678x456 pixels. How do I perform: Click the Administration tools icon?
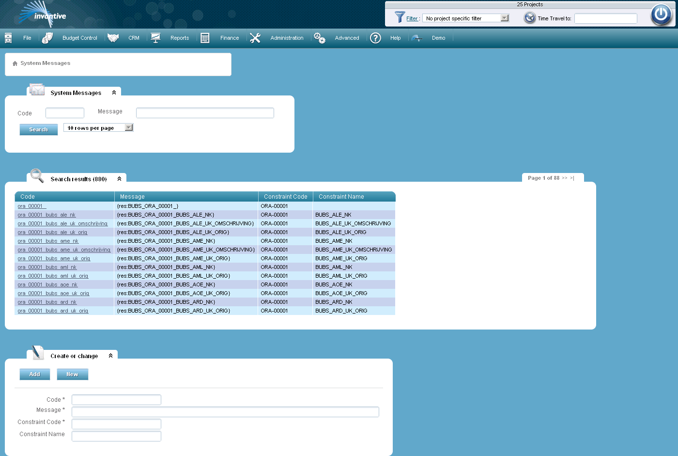[255, 38]
